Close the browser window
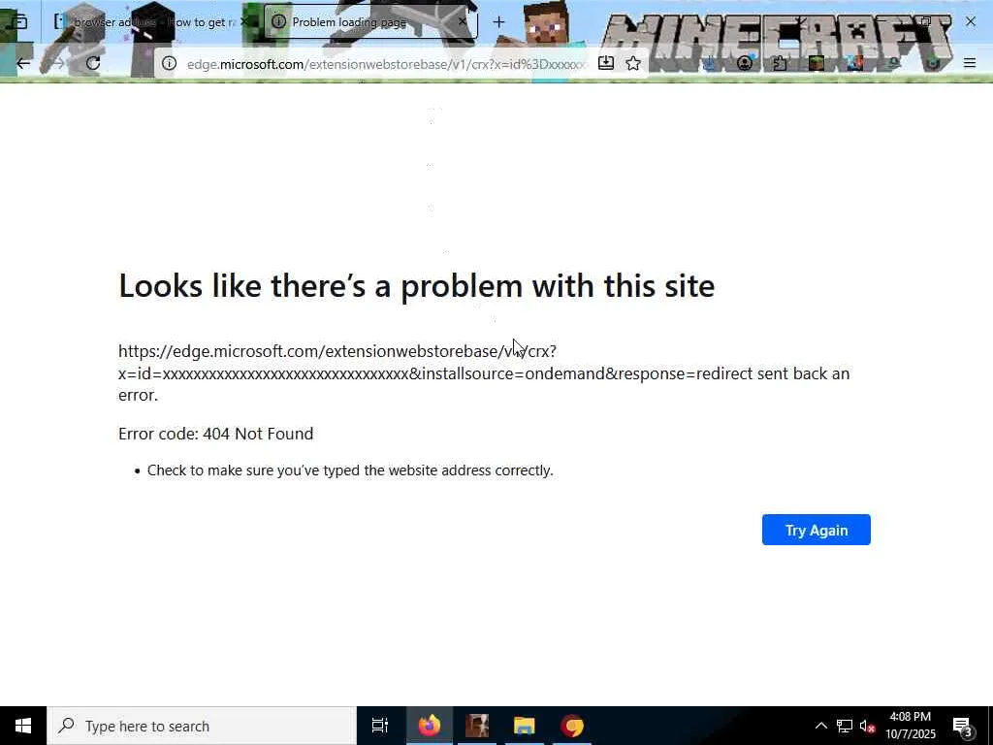 (970, 21)
